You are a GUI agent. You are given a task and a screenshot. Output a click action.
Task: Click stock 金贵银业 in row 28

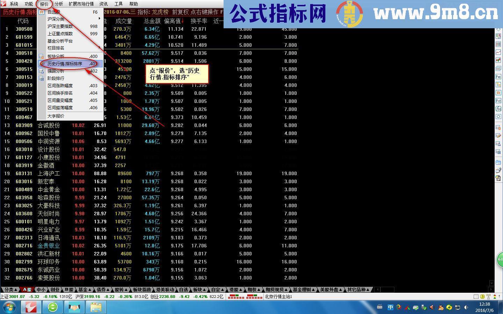[49, 246]
